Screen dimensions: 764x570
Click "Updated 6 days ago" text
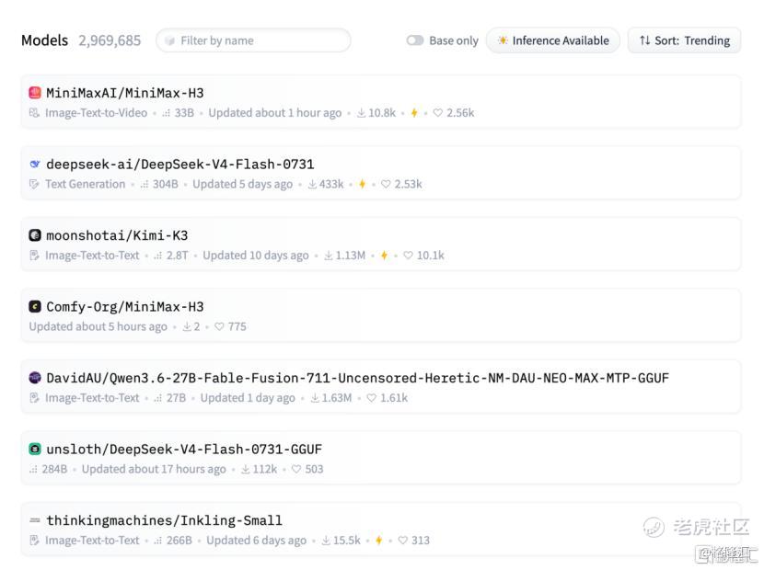[x=256, y=541]
